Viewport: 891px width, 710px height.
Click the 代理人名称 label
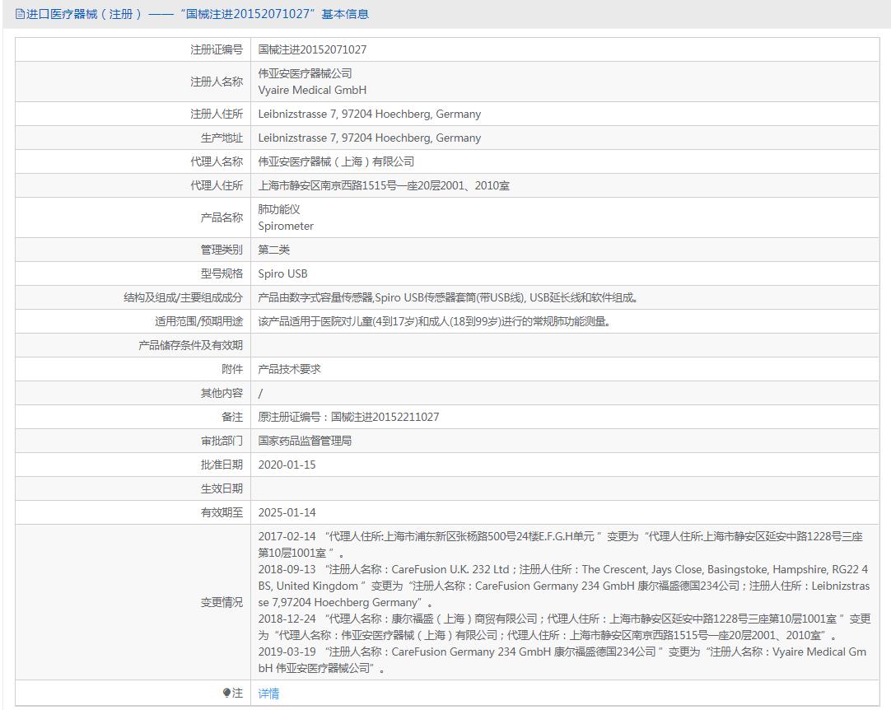tap(217, 161)
